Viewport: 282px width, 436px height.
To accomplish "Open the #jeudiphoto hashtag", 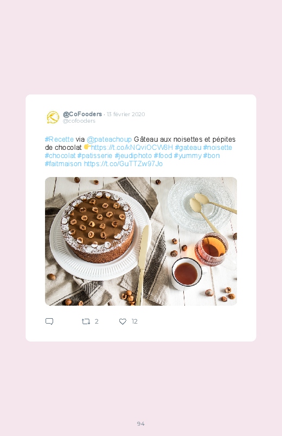I will tap(133, 155).
